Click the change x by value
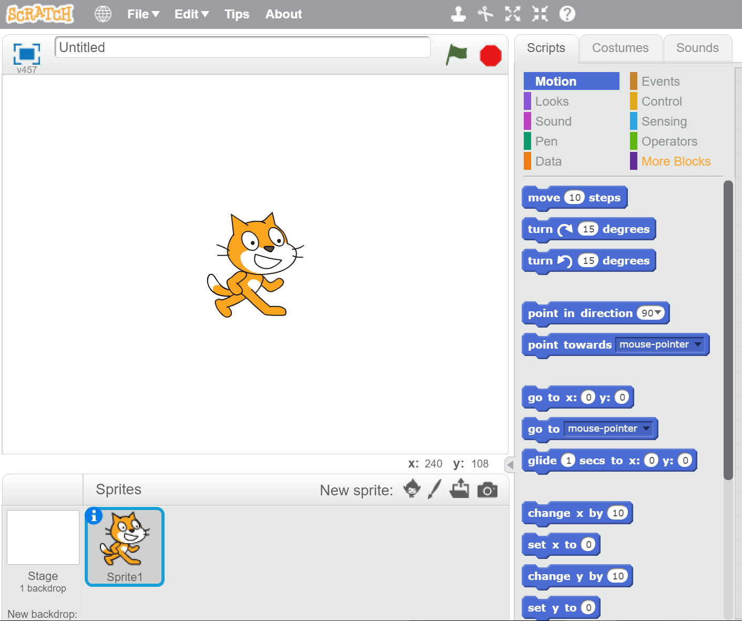742x621 pixels. coord(618,513)
